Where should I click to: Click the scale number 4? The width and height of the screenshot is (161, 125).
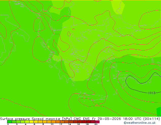click(26, 124)
